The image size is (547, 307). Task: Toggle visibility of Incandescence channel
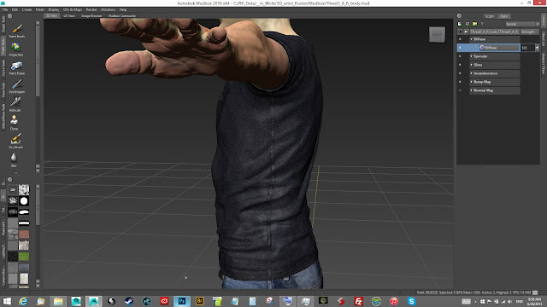click(x=460, y=73)
